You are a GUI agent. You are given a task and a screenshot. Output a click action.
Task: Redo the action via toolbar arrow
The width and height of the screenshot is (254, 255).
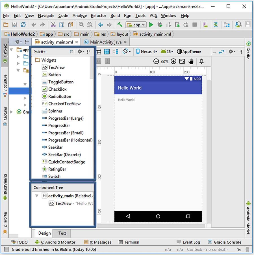point(42,25)
